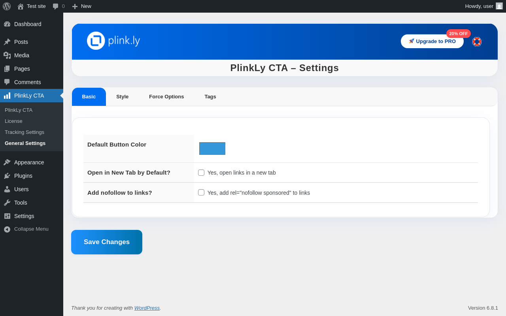
Task: Click the Pages sidebar icon
Action: [x=7, y=69]
